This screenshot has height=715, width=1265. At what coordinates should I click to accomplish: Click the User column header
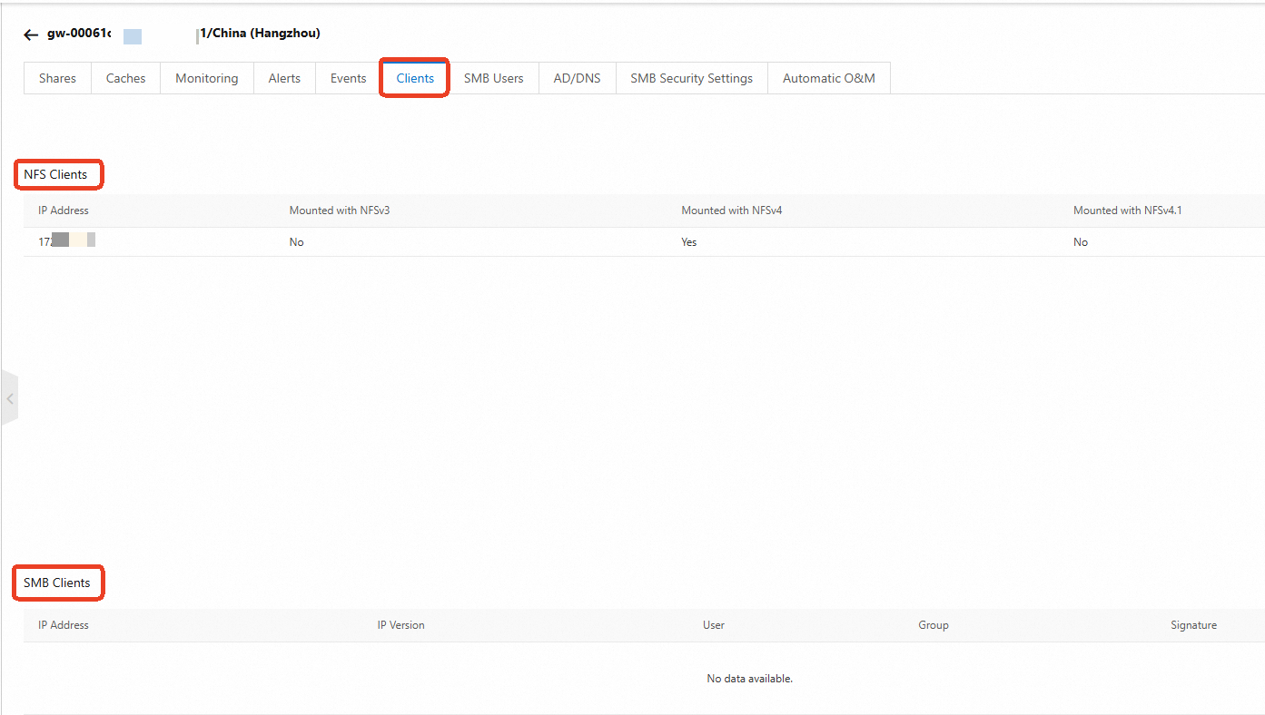714,625
